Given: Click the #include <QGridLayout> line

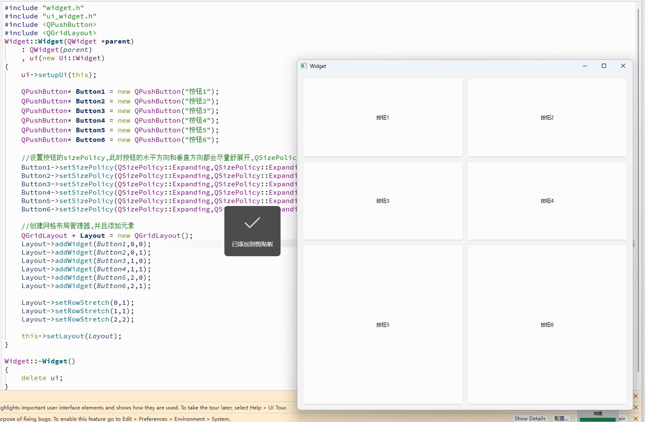Looking at the screenshot, I should [50, 33].
